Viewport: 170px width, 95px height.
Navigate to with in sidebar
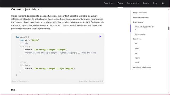(137, 48)
